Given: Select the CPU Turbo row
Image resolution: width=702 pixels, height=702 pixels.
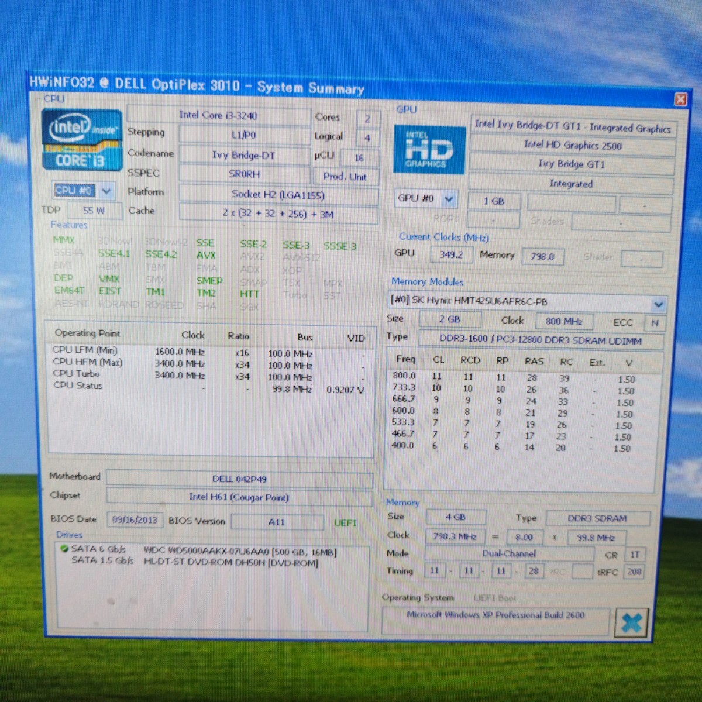Looking at the screenshot, I should tap(209, 375).
